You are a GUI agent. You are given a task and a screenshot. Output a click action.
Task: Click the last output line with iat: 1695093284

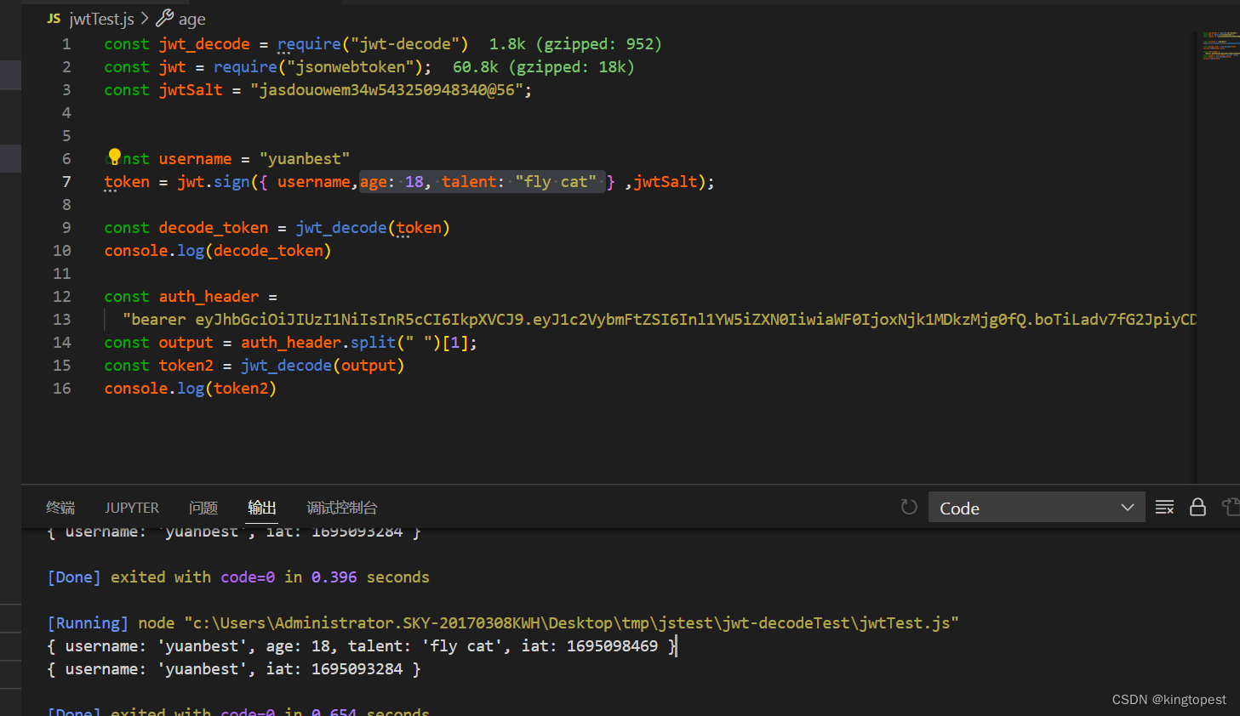[234, 668]
